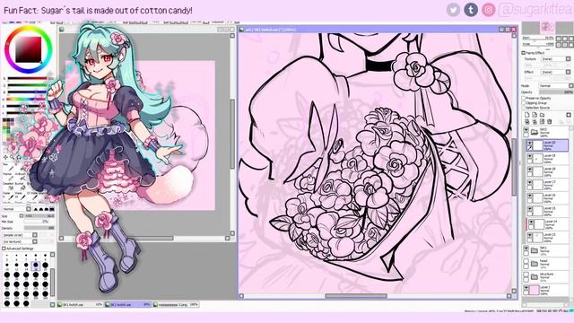This screenshot has height=323, width=574.
Task: Click the transfer-down layer icon
Action: 526,122
